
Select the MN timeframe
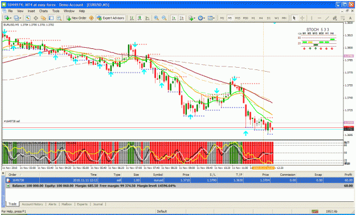tap(284, 18)
